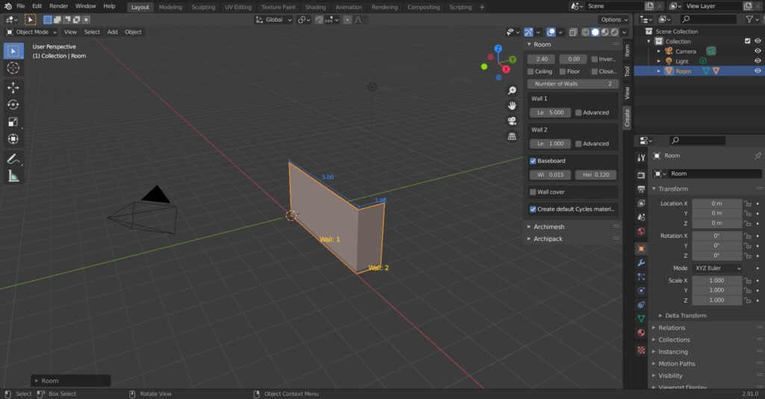765x399 pixels.
Task: Click the Scale Z value field
Action: coord(716,300)
